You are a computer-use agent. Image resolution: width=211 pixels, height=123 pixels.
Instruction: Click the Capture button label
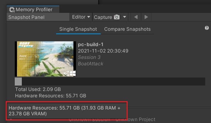coord(103,17)
